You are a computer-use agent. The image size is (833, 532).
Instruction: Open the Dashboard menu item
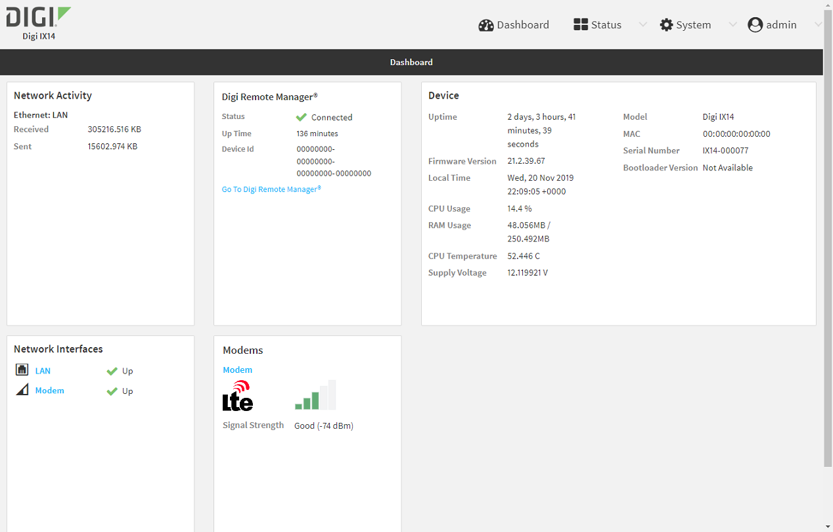pos(522,25)
